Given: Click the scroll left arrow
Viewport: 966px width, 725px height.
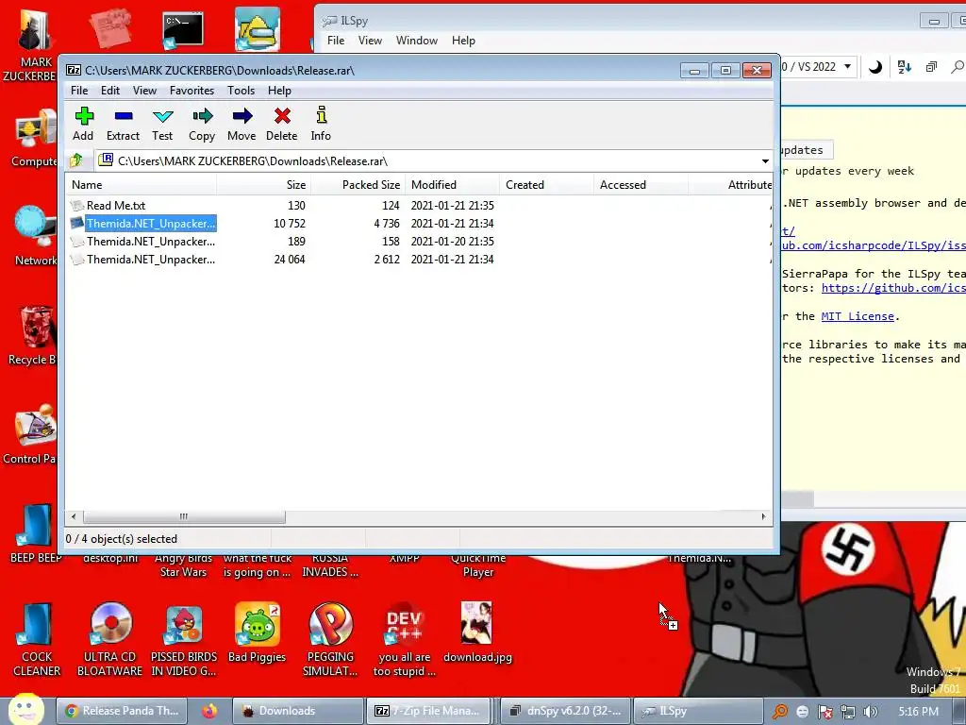Looking at the screenshot, I should [74, 516].
